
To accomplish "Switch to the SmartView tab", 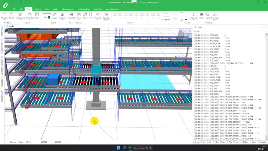I will [x=98, y=9].
